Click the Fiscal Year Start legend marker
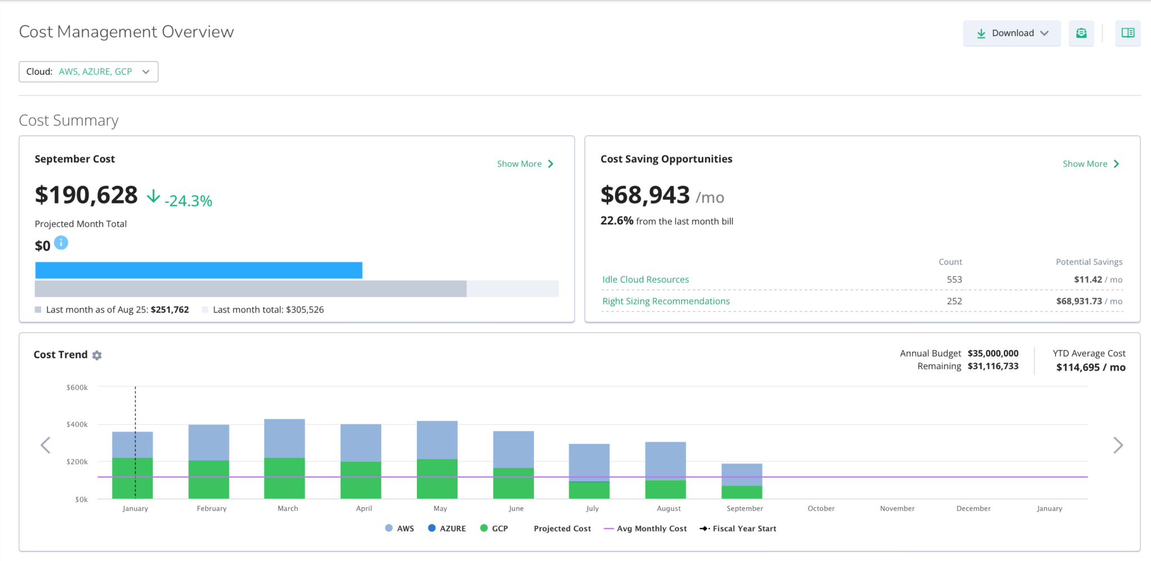 click(704, 528)
